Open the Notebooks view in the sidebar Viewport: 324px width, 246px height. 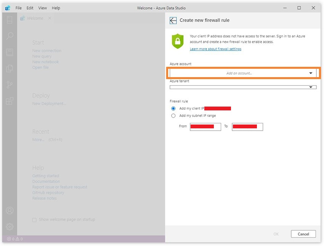10,52
